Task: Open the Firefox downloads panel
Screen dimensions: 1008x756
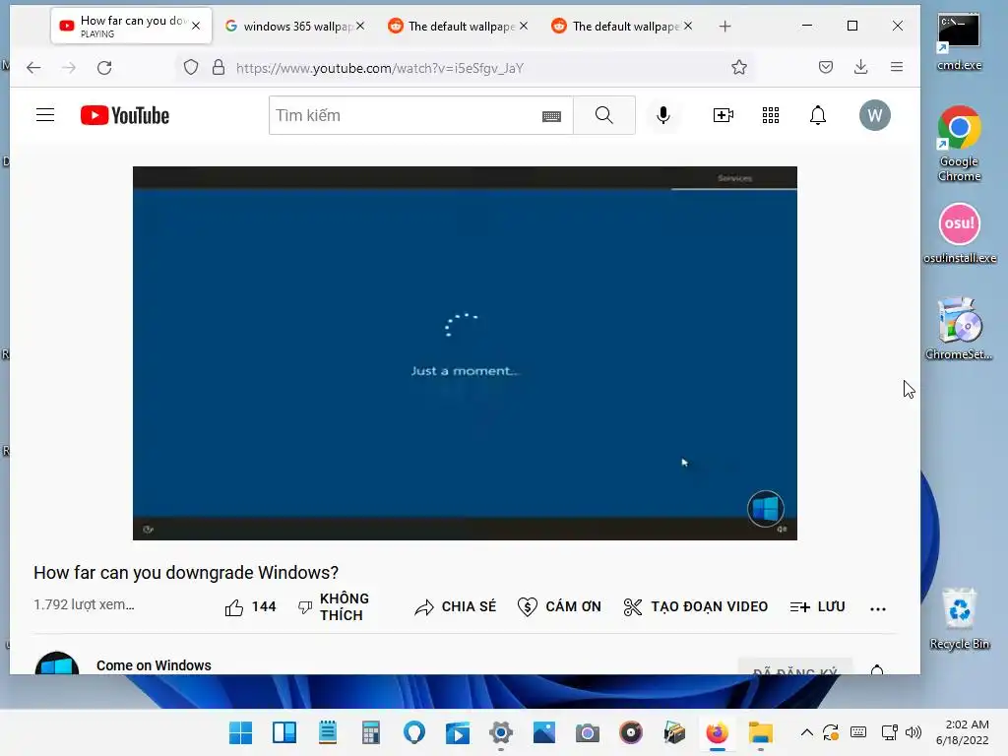Action: pyautogui.click(x=860, y=68)
